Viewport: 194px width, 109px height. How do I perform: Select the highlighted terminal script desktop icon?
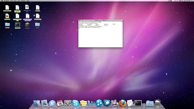click(18, 25)
